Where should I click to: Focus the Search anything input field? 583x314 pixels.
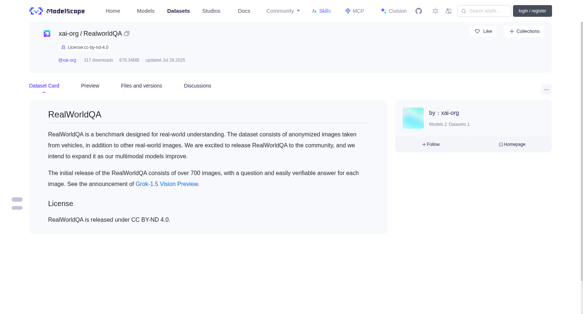(484, 11)
